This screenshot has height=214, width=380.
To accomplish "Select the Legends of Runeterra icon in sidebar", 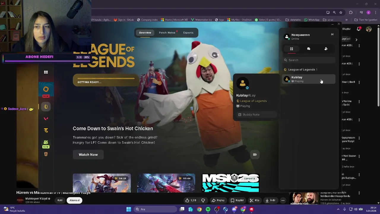I will [x=46, y=154].
